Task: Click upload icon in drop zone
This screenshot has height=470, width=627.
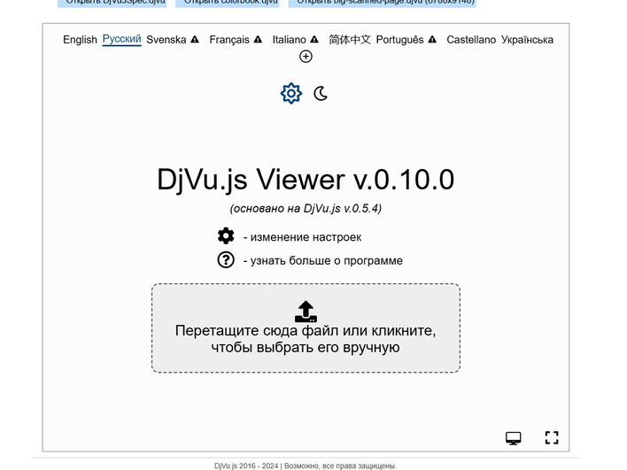Action: [x=306, y=312]
